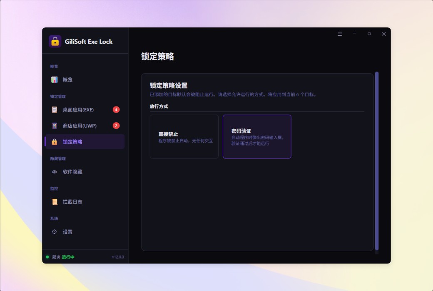This screenshot has height=291, width=433.
Task: Click the 运行中 service status text
Action: 68,257
